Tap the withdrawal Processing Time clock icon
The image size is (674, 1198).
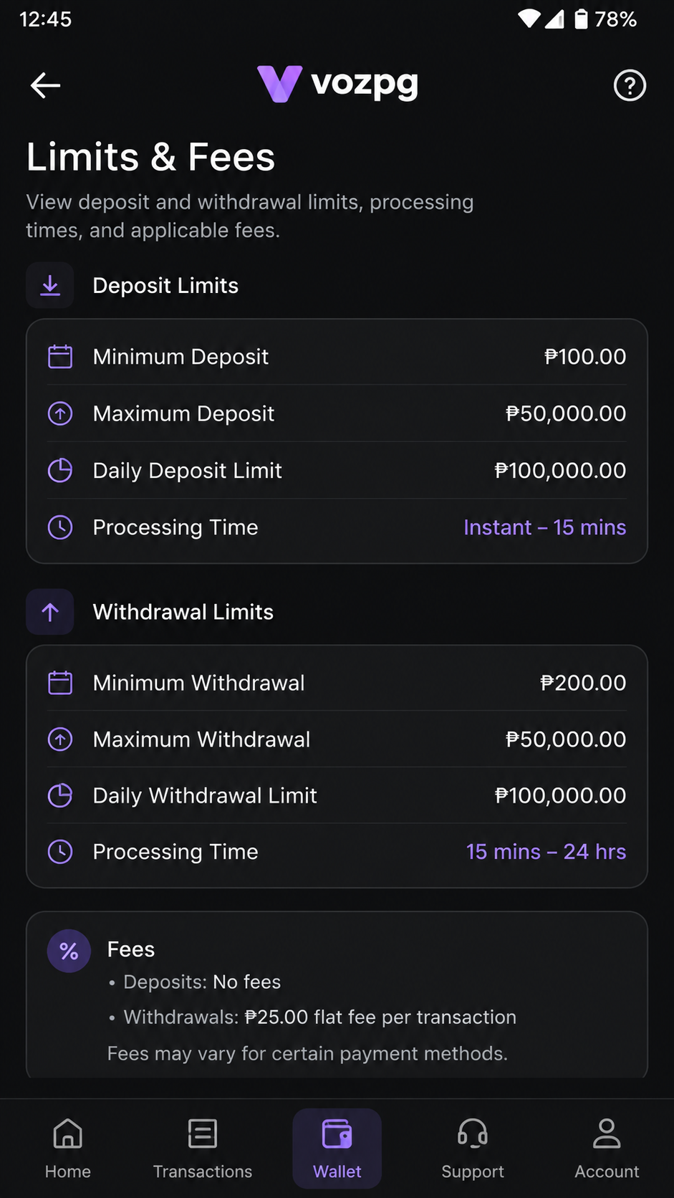[x=60, y=851]
